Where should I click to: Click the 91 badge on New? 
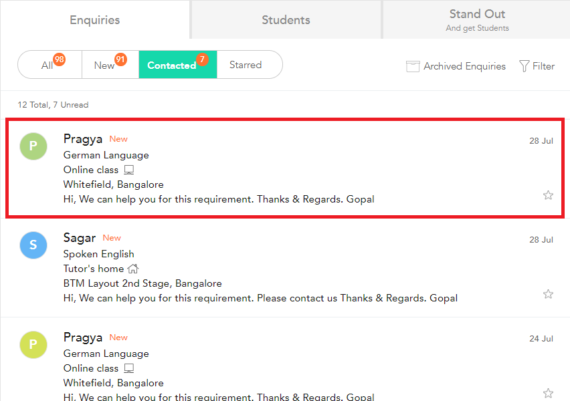coord(120,59)
